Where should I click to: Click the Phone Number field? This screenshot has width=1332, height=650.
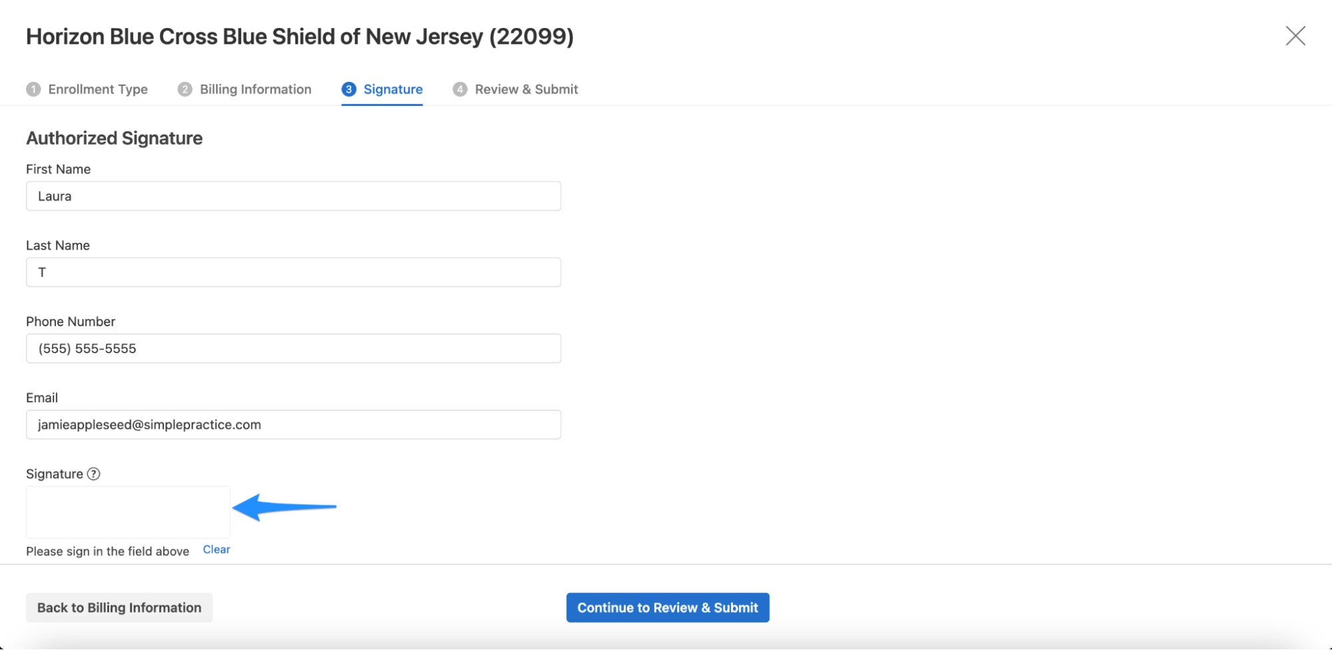tap(293, 348)
